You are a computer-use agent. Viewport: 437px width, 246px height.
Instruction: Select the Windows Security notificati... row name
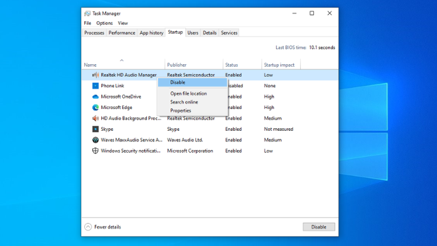(x=130, y=151)
